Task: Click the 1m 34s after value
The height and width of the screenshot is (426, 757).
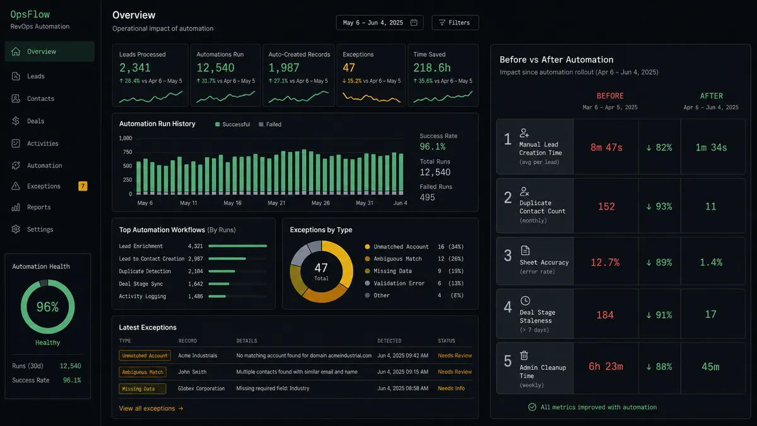Action: tap(711, 147)
